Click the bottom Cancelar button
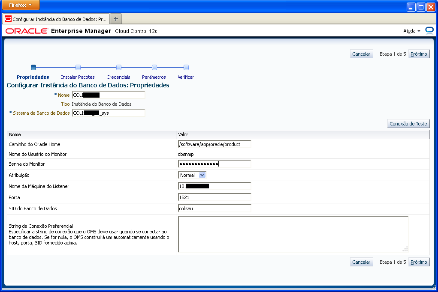The image size is (438, 292). click(361, 262)
